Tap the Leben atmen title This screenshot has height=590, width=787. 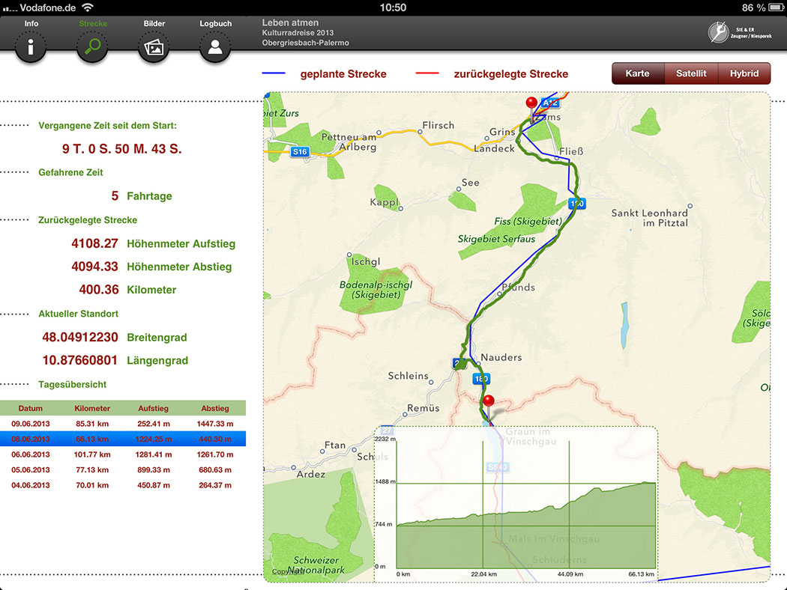tap(290, 22)
